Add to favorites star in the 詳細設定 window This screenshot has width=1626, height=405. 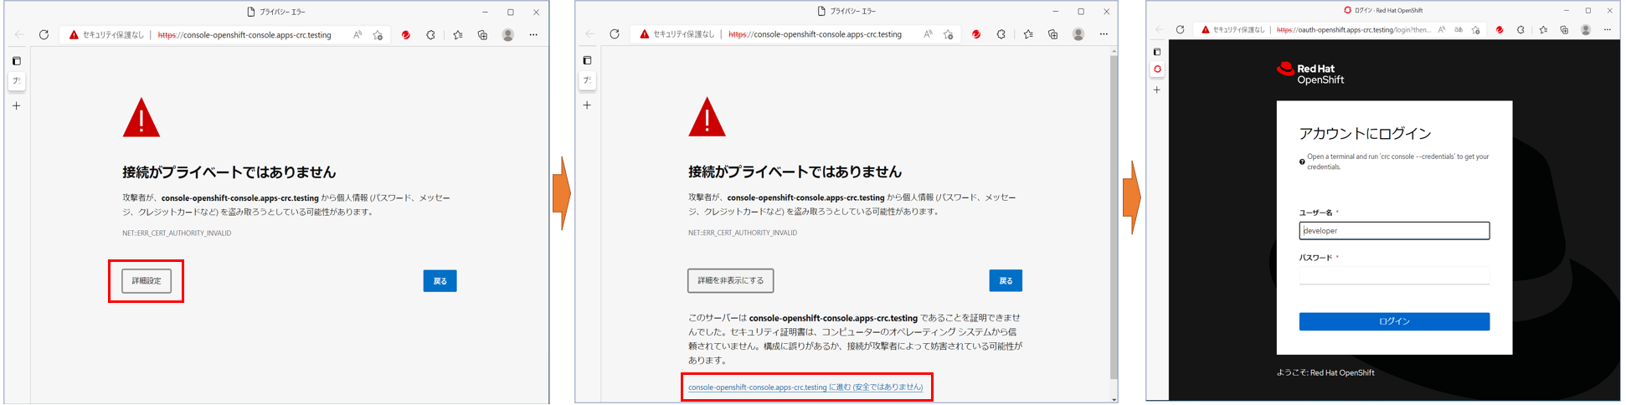[x=378, y=35]
